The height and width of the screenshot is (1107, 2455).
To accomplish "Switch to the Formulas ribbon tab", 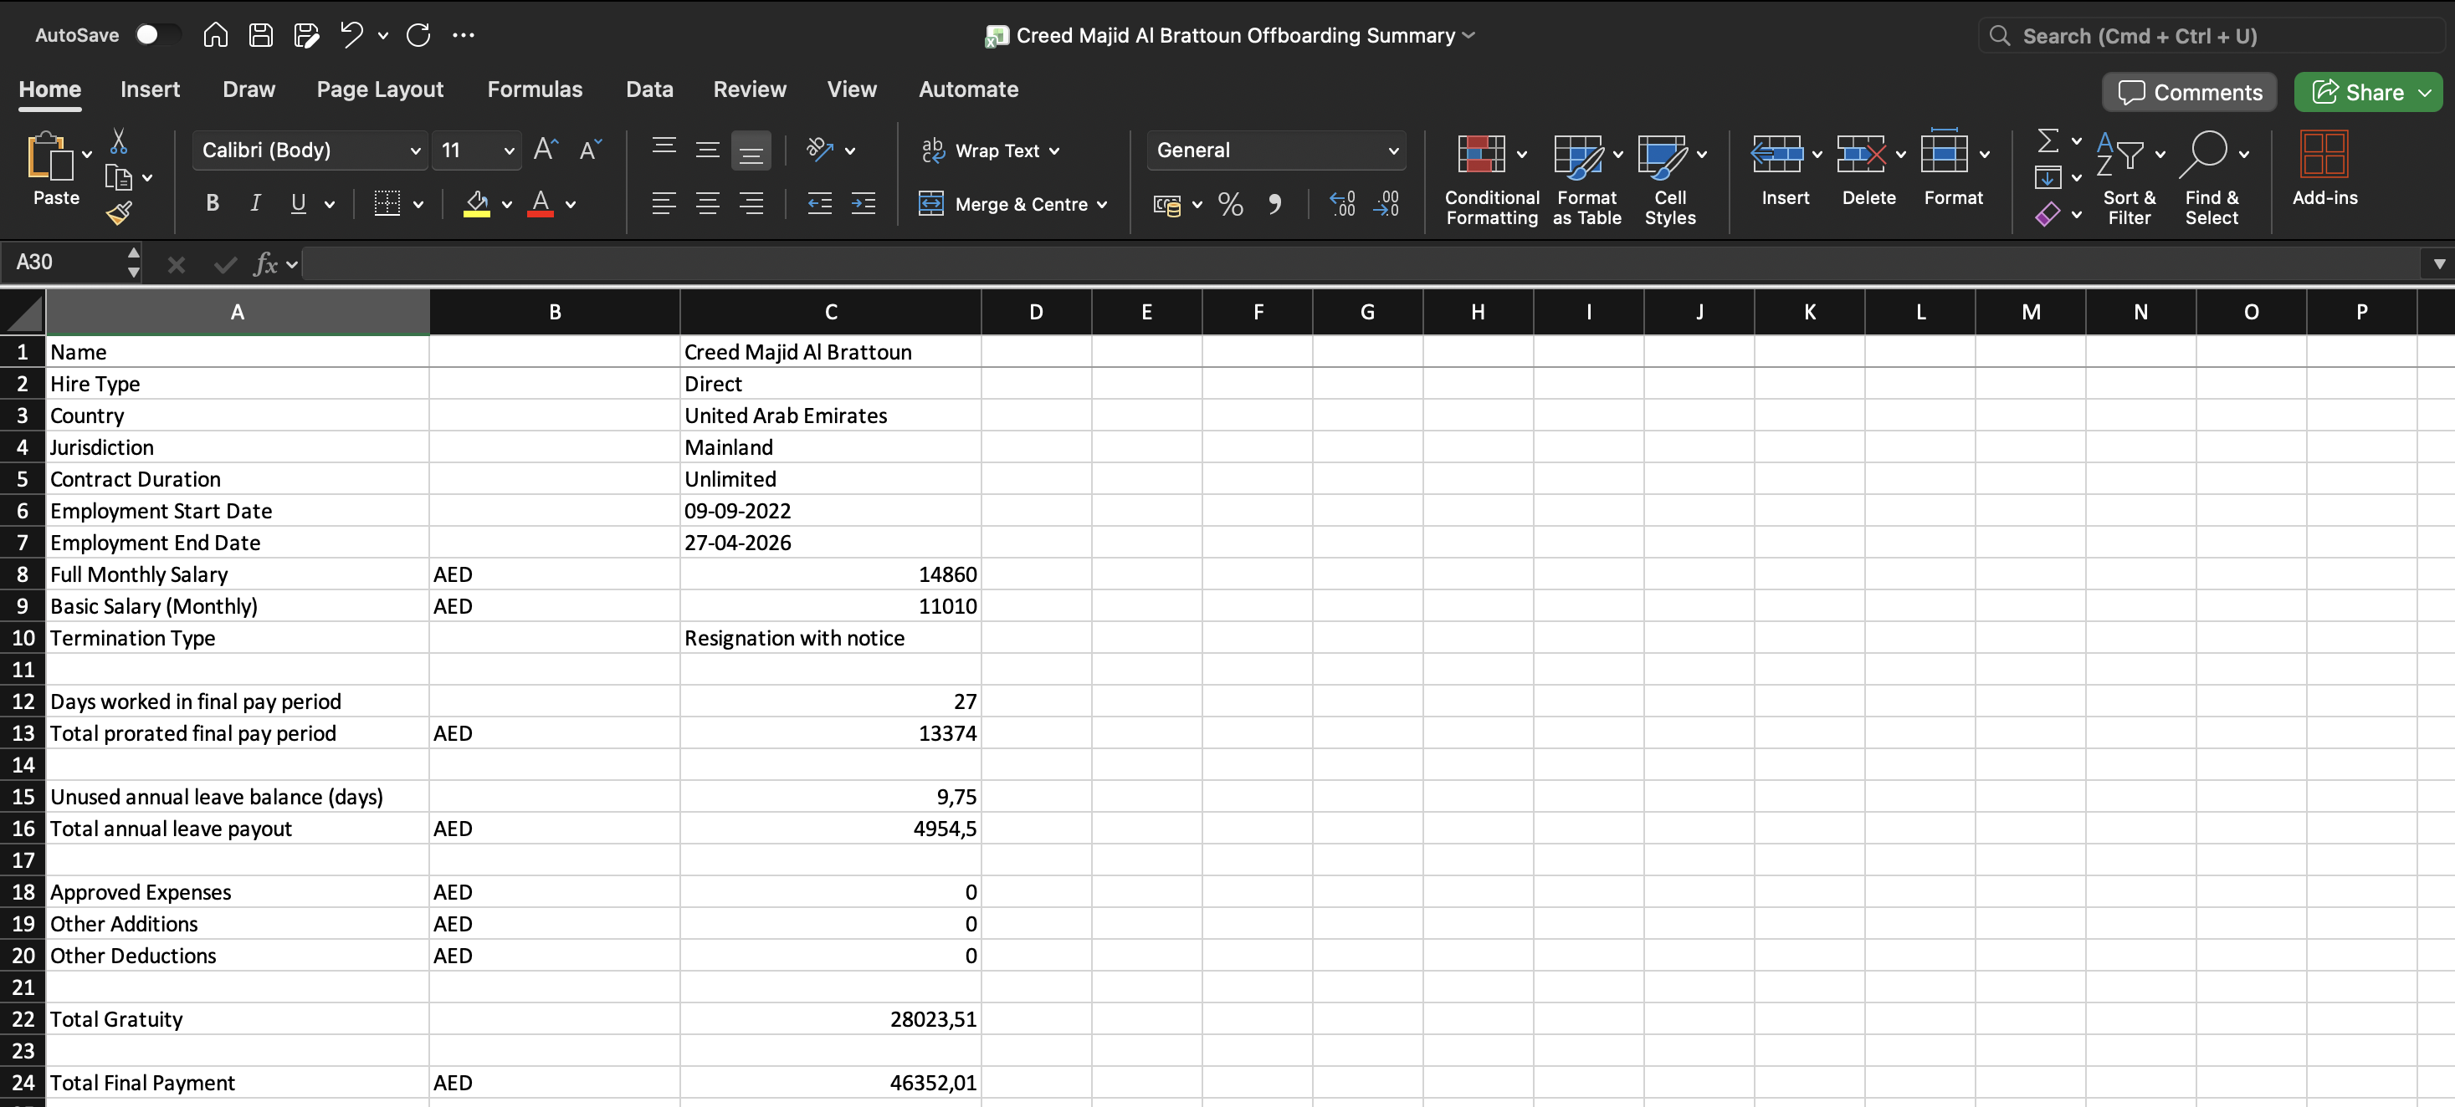I will coord(535,89).
